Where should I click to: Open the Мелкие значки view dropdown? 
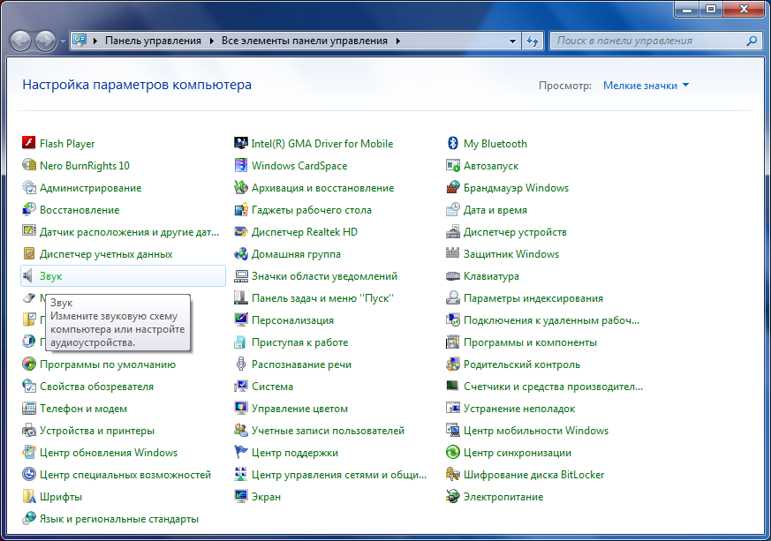[x=646, y=86]
